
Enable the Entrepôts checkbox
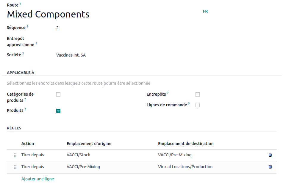coord(198,94)
